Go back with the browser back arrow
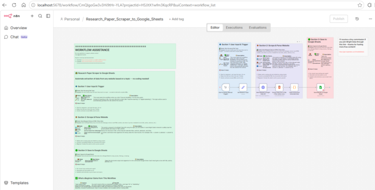This screenshot has height=190, width=375. tap(5, 5)
